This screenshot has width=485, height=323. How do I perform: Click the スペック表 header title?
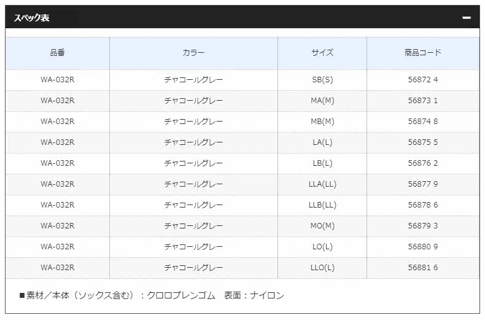click(31, 18)
